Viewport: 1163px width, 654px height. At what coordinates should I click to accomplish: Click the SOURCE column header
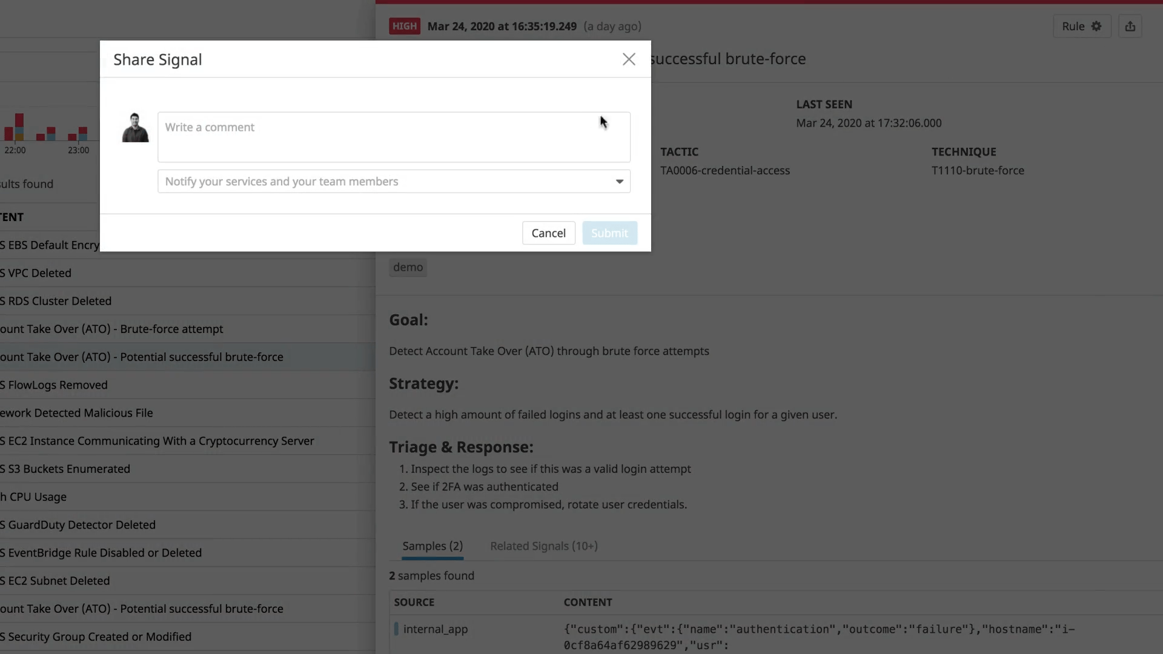(414, 603)
